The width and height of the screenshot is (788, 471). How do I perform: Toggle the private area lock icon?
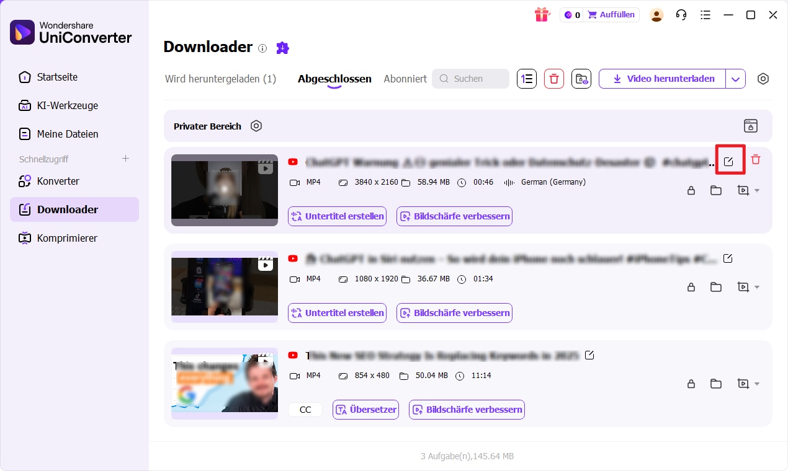751,126
